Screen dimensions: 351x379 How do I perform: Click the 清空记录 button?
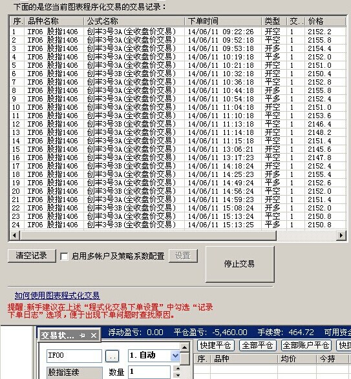click(32, 256)
